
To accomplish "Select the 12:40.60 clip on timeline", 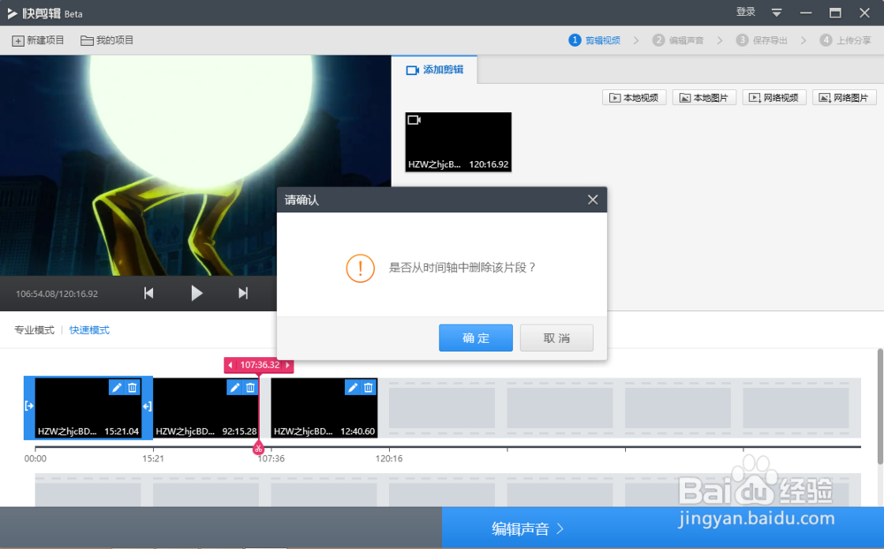I will (324, 408).
